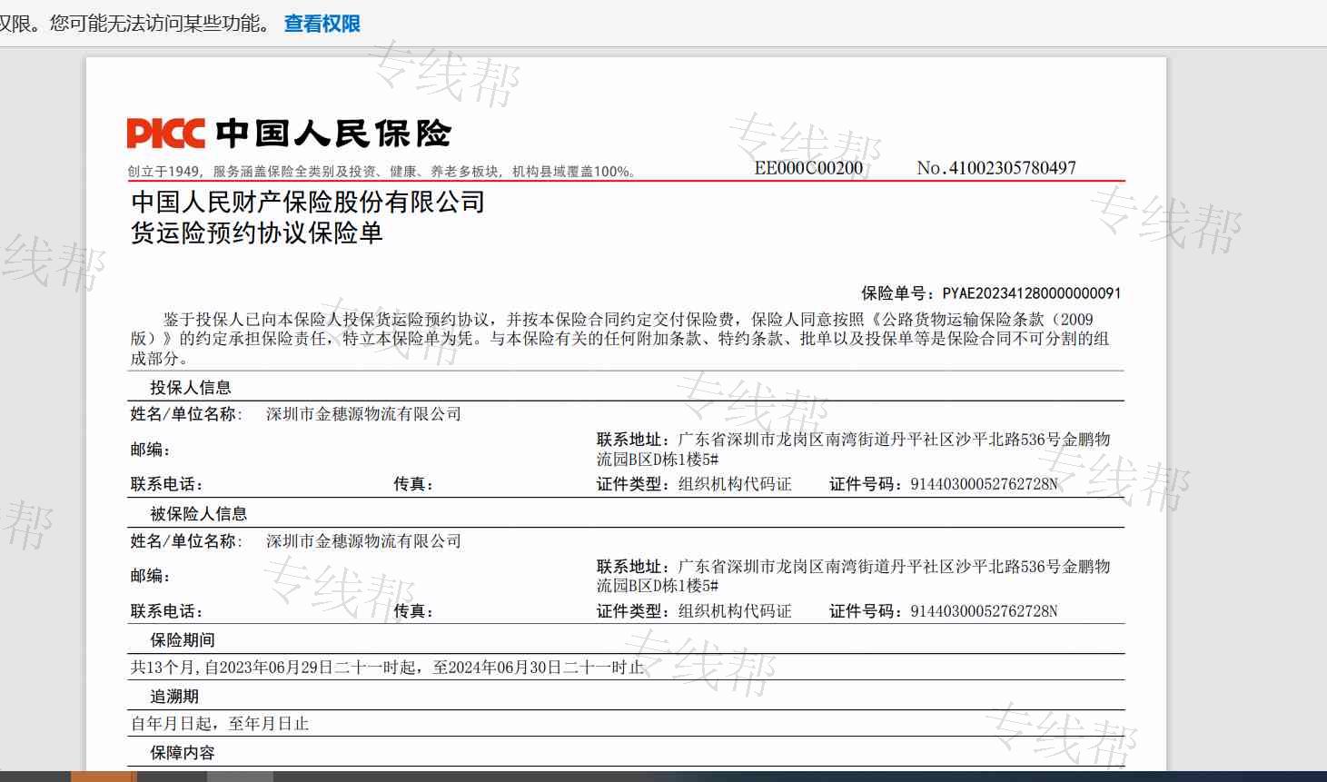Click the 邮编 label under 被保险人信息

151,576
